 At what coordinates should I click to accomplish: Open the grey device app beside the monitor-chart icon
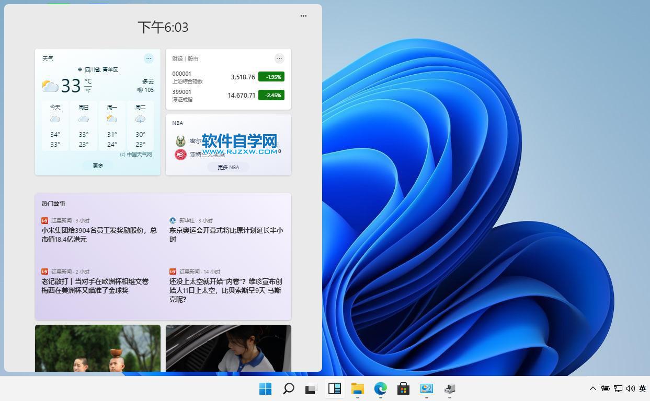point(450,388)
